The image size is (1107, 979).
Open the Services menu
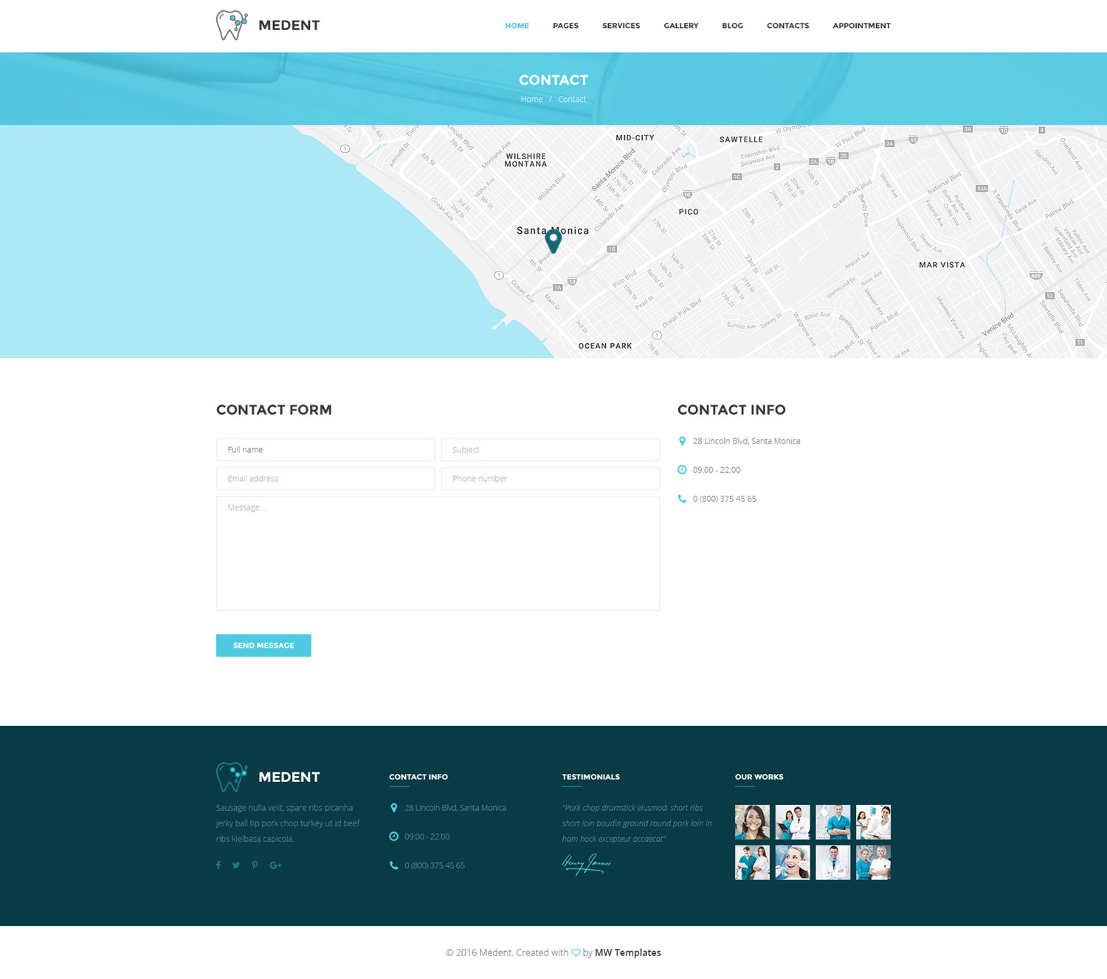tap(621, 26)
